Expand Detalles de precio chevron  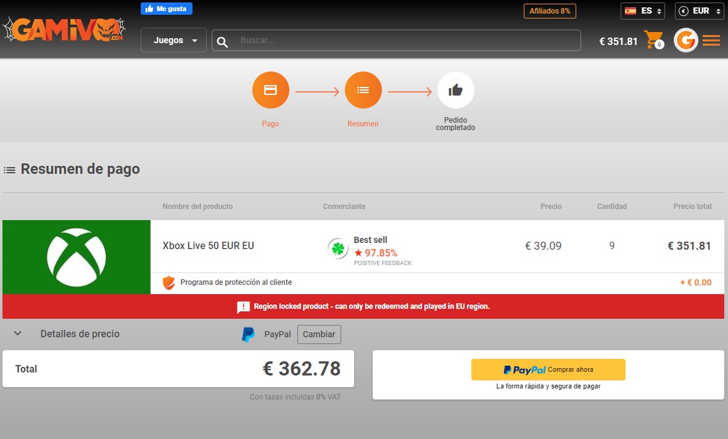pos(18,333)
